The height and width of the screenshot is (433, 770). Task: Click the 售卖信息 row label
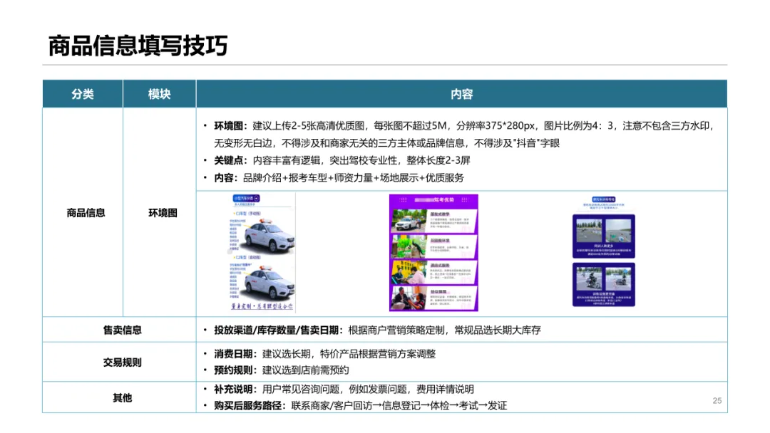(x=123, y=330)
